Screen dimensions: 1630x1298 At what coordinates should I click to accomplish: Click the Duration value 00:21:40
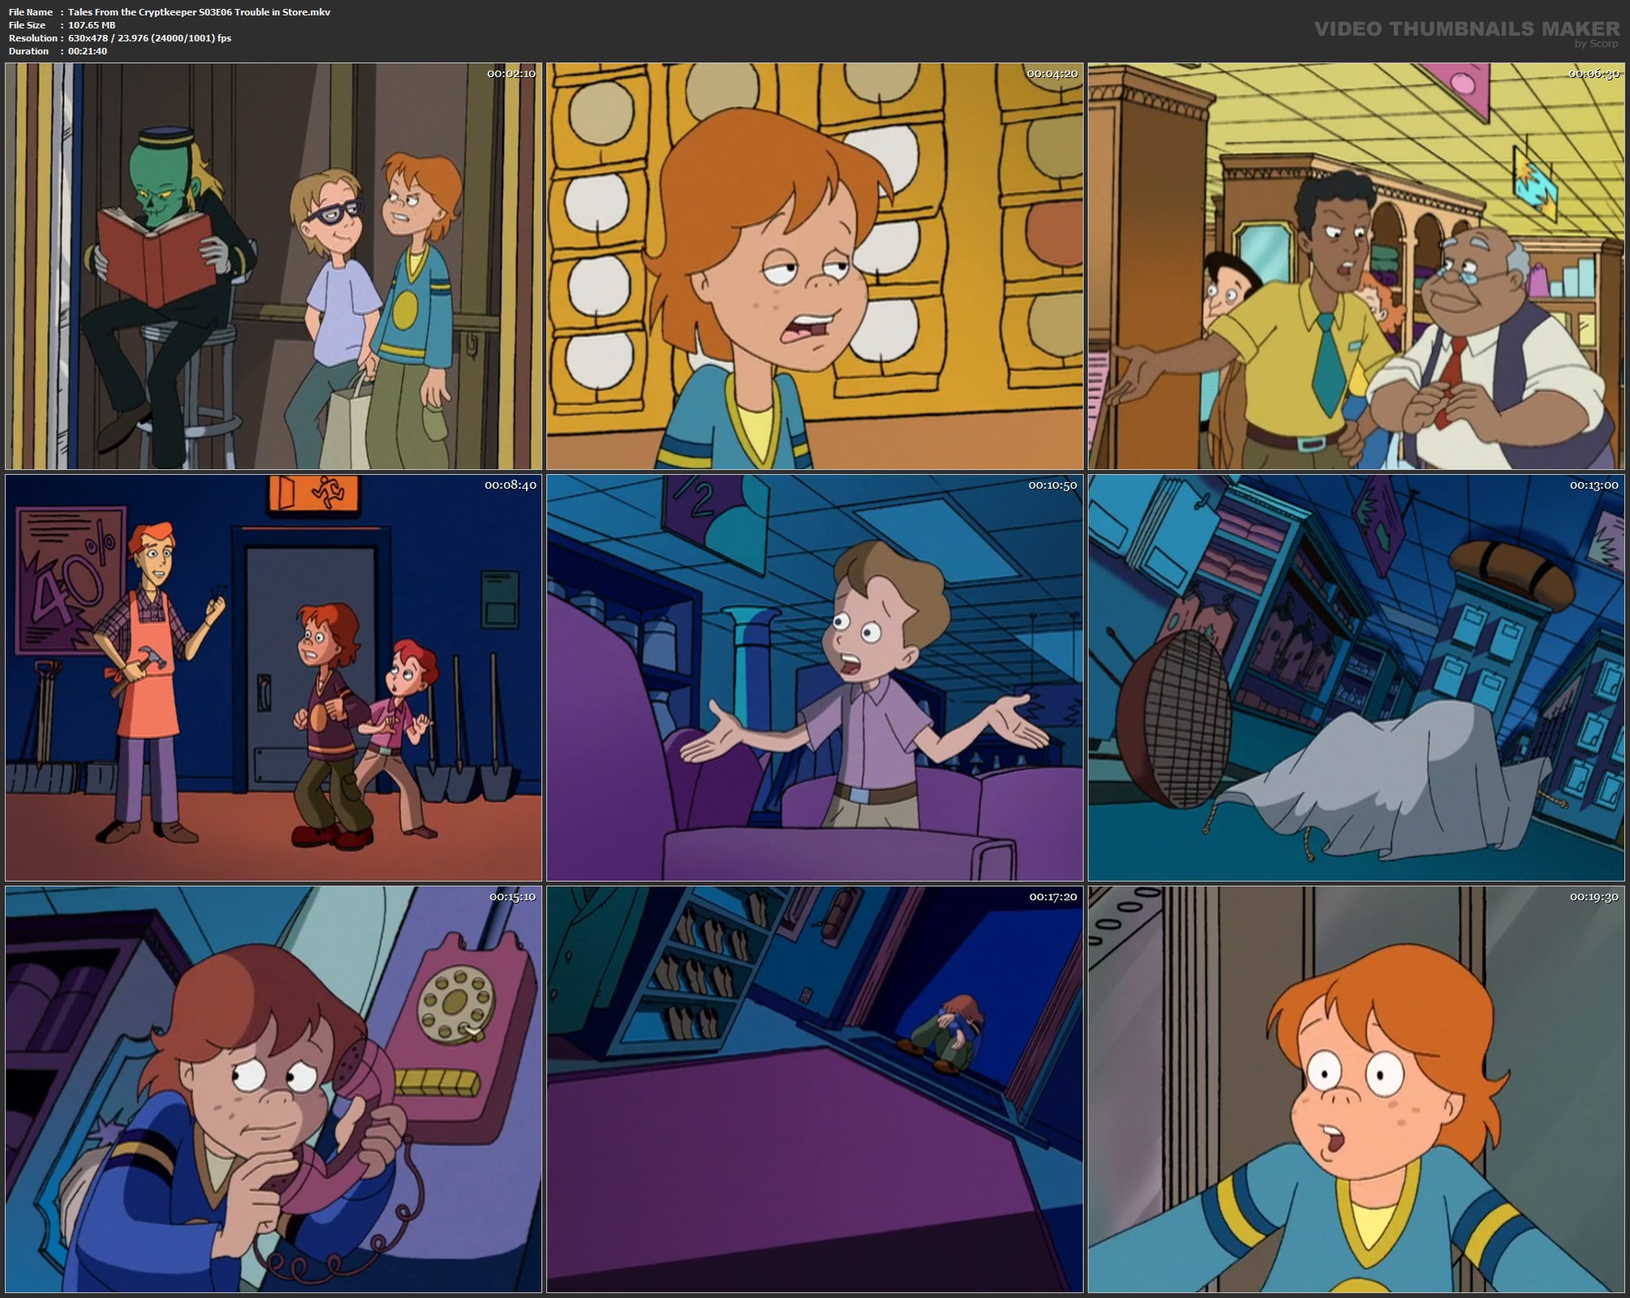(88, 51)
